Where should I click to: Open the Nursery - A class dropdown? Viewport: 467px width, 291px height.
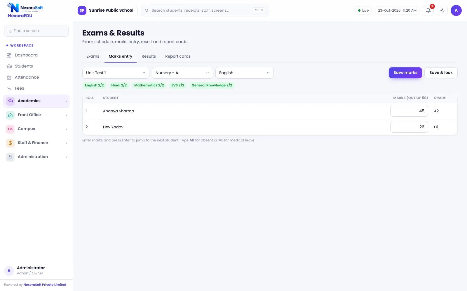pos(182,73)
